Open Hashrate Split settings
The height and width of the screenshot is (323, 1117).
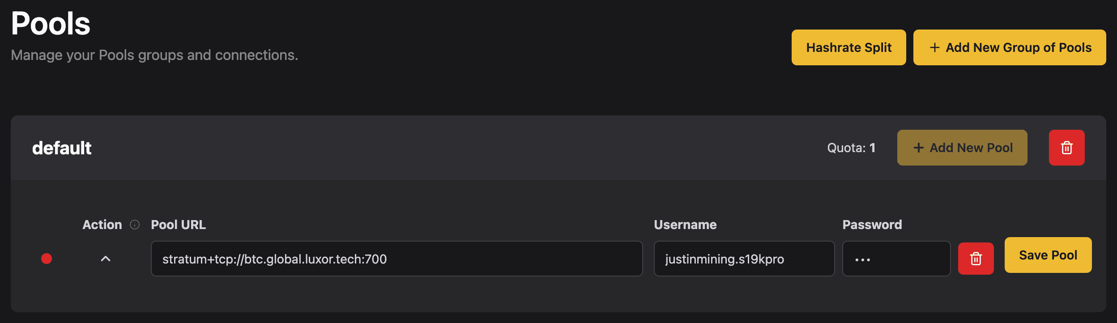[848, 47]
